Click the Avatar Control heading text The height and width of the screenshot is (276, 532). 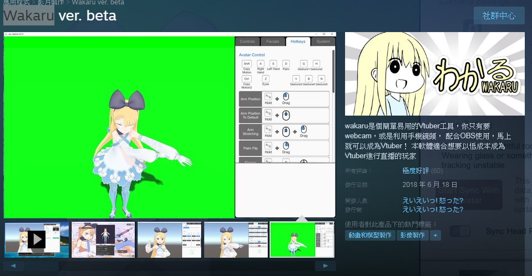point(252,55)
